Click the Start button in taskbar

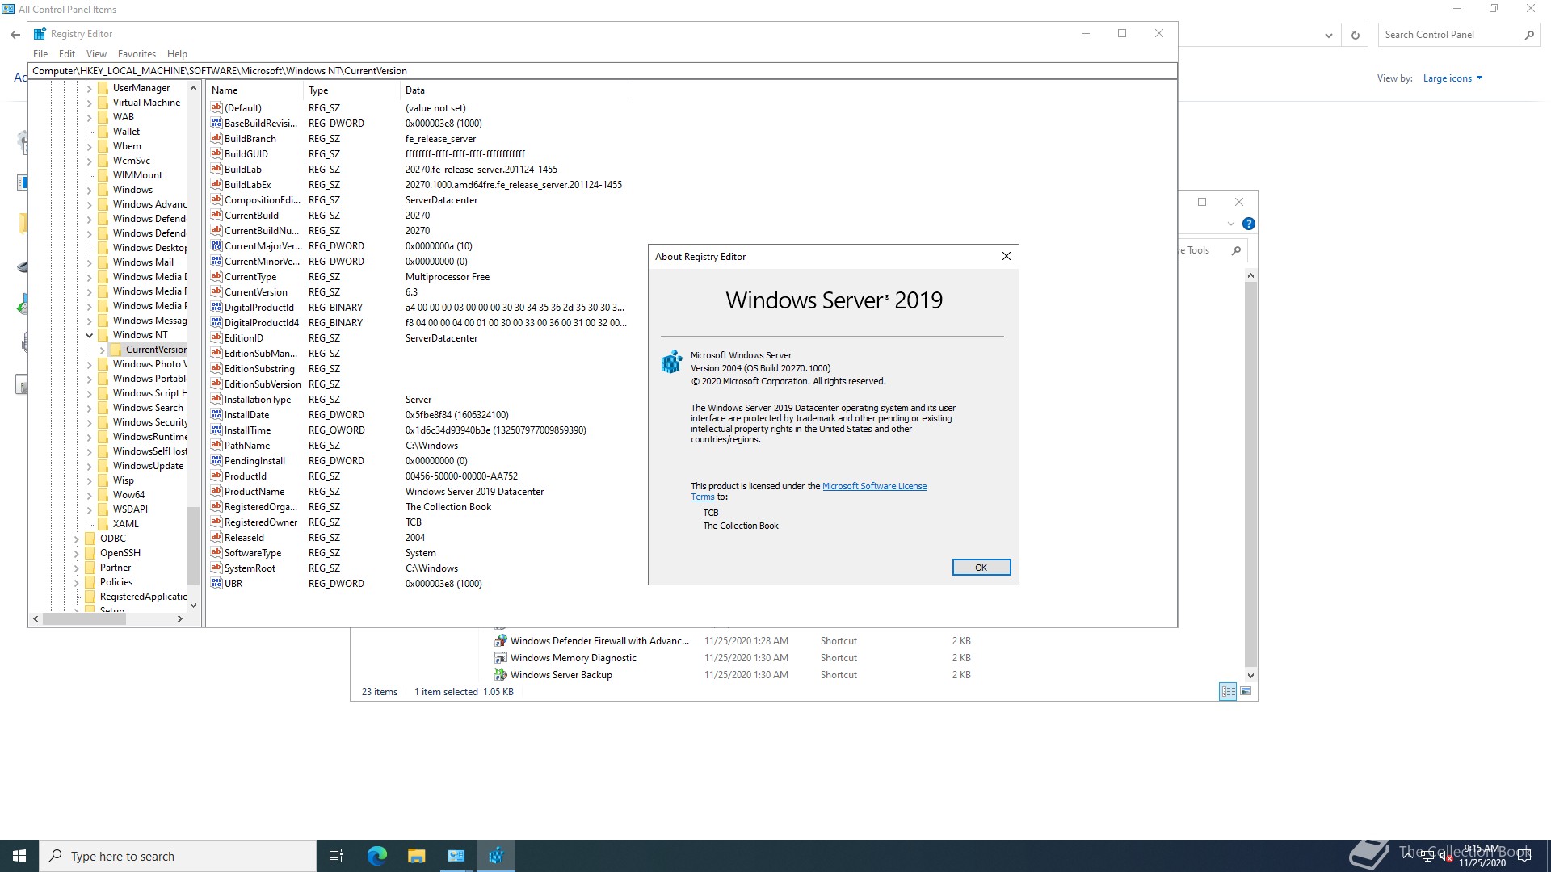pyautogui.click(x=19, y=856)
